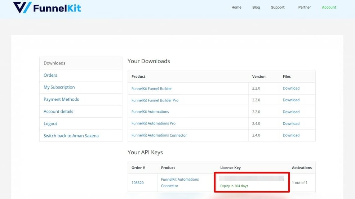The width and height of the screenshot is (355, 199).
Task: Download FunnelKit Automations Pro file
Action: tap(291, 124)
